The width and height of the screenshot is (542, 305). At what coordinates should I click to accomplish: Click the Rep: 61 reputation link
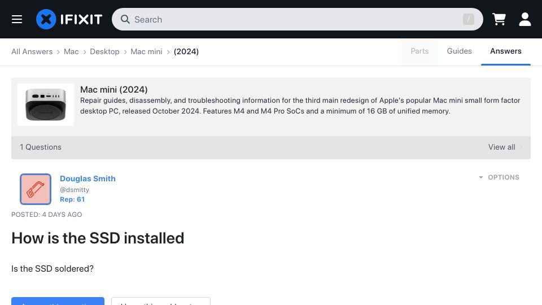(72, 199)
